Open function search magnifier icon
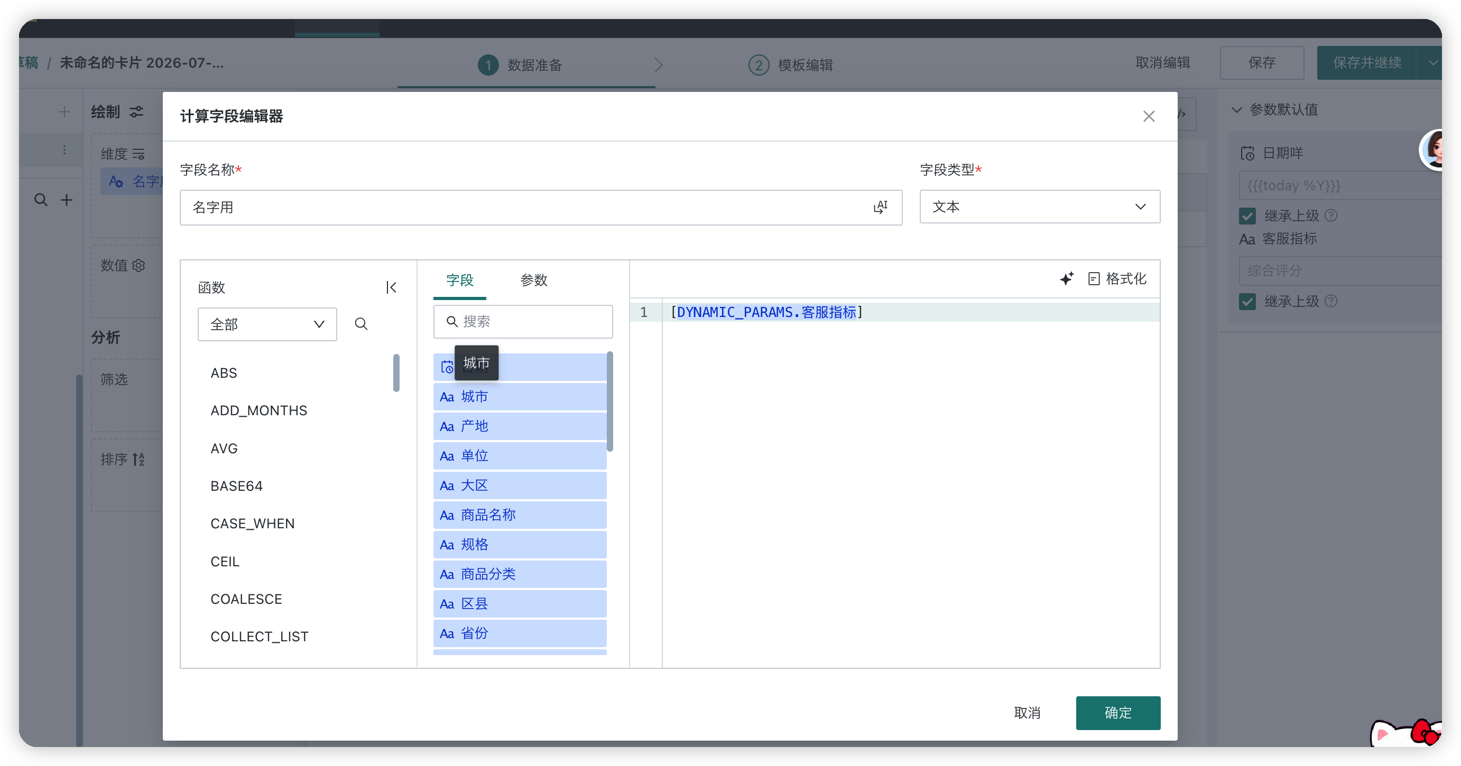Viewport: 1461px width, 766px height. coord(360,324)
